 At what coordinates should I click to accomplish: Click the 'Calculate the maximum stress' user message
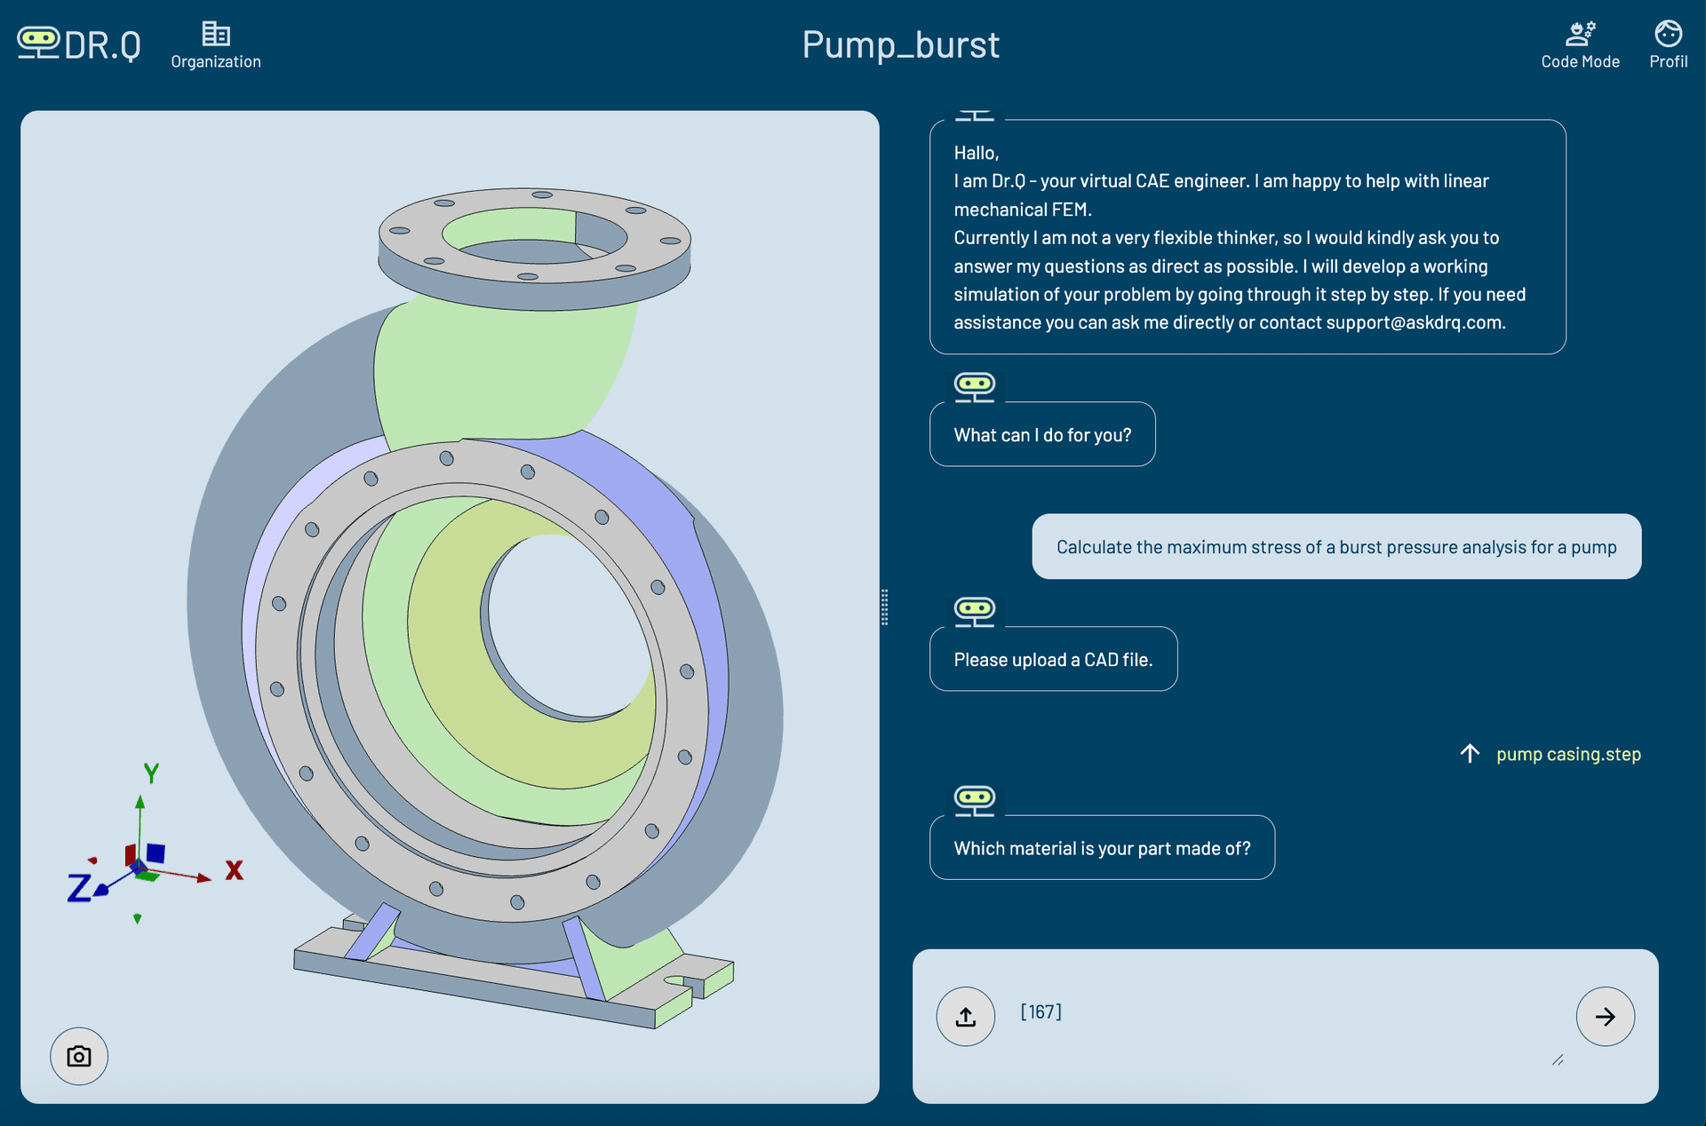coord(1335,547)
